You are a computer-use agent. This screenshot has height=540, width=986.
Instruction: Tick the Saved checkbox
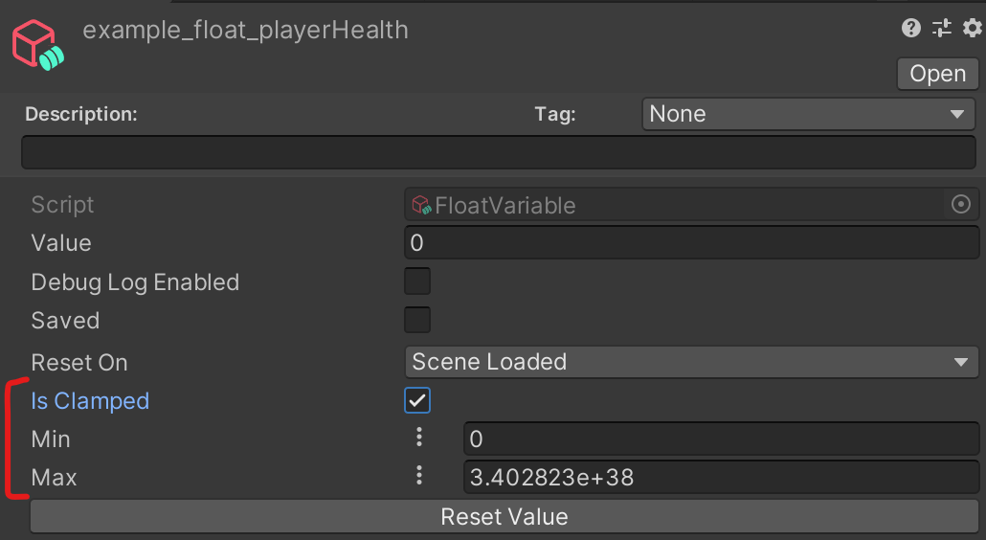(417, 320)
